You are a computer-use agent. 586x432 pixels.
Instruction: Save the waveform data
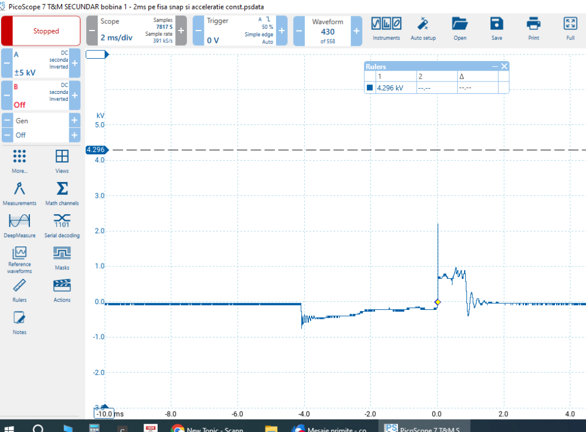[496, 29]
